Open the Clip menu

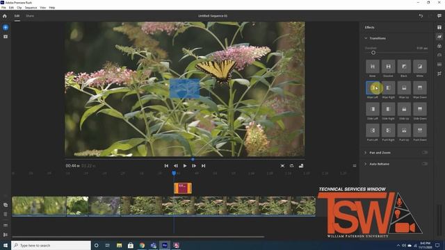point(19,8)
